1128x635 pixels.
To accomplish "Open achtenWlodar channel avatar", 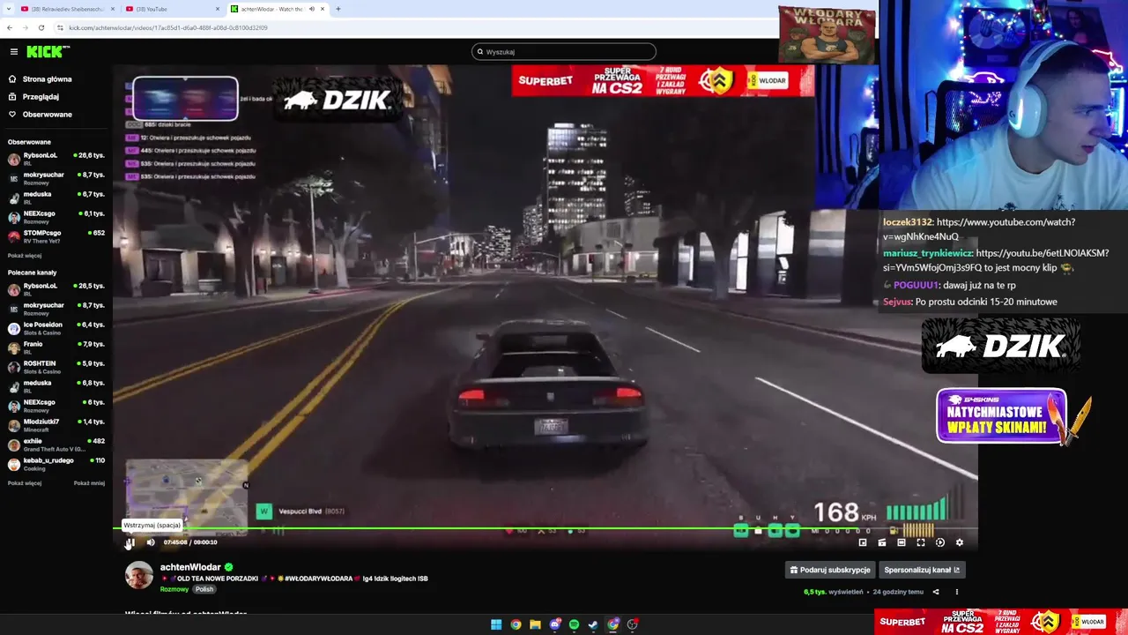I will click(x=138, y=575).
